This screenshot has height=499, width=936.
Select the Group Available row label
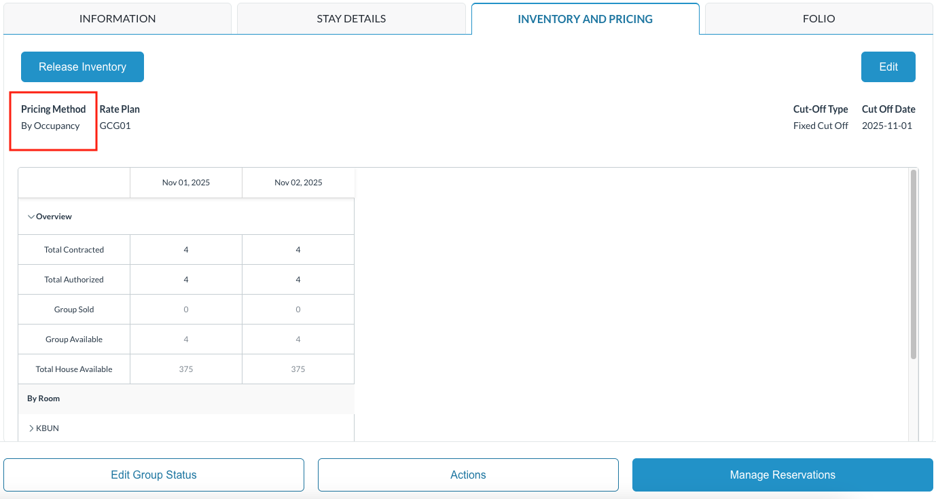click(x=73, y=339)
